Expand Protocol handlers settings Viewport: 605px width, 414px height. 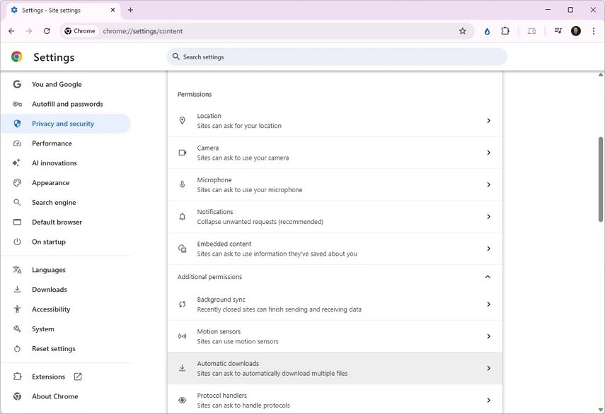tap(488, 400)
